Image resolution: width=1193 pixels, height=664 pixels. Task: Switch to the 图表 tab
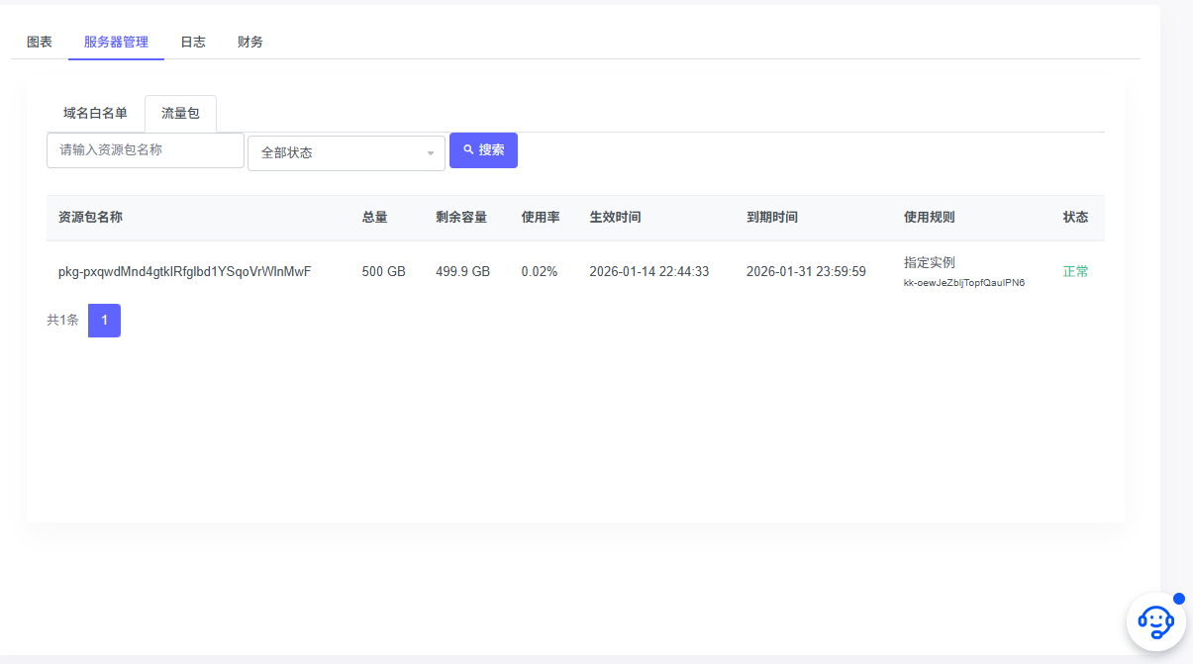click(x=39, y=42)
